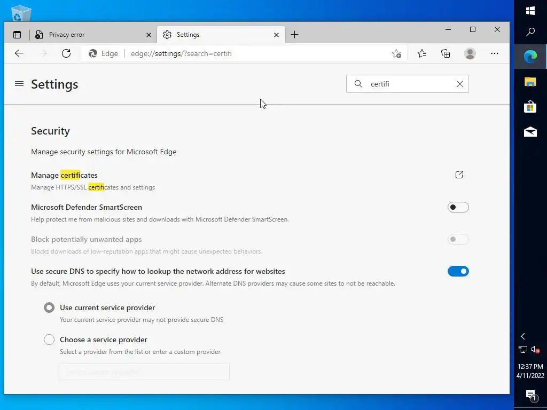Switch to the Privacy error tab
Screen dimensions: 547x410
pyautogui.click(x=93, y=35)
